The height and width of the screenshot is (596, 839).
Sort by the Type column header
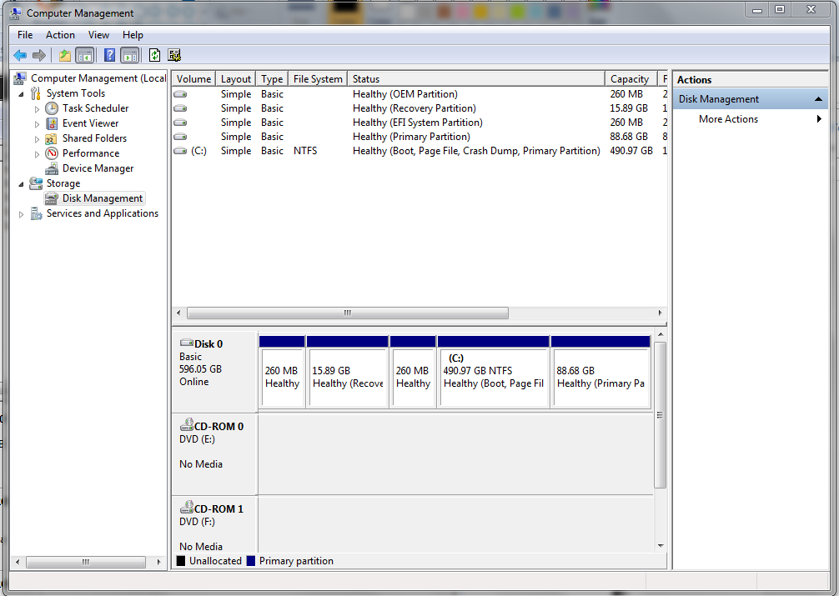pyautogui.click(x=272, y=78)
